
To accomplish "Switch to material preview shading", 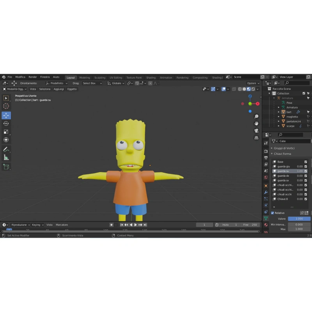I will point(249,89).
